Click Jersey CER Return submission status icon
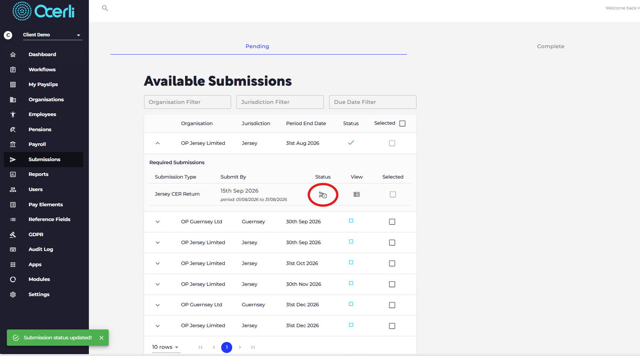This screenshot has height=356, width=640. pyautogui.click(x=323, y=195)
